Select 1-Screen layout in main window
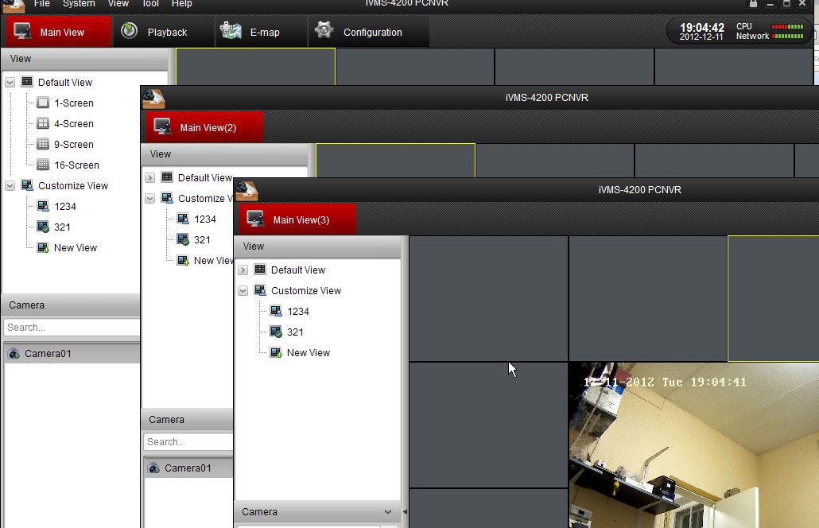The image size is (819, 528). [74, 103]
